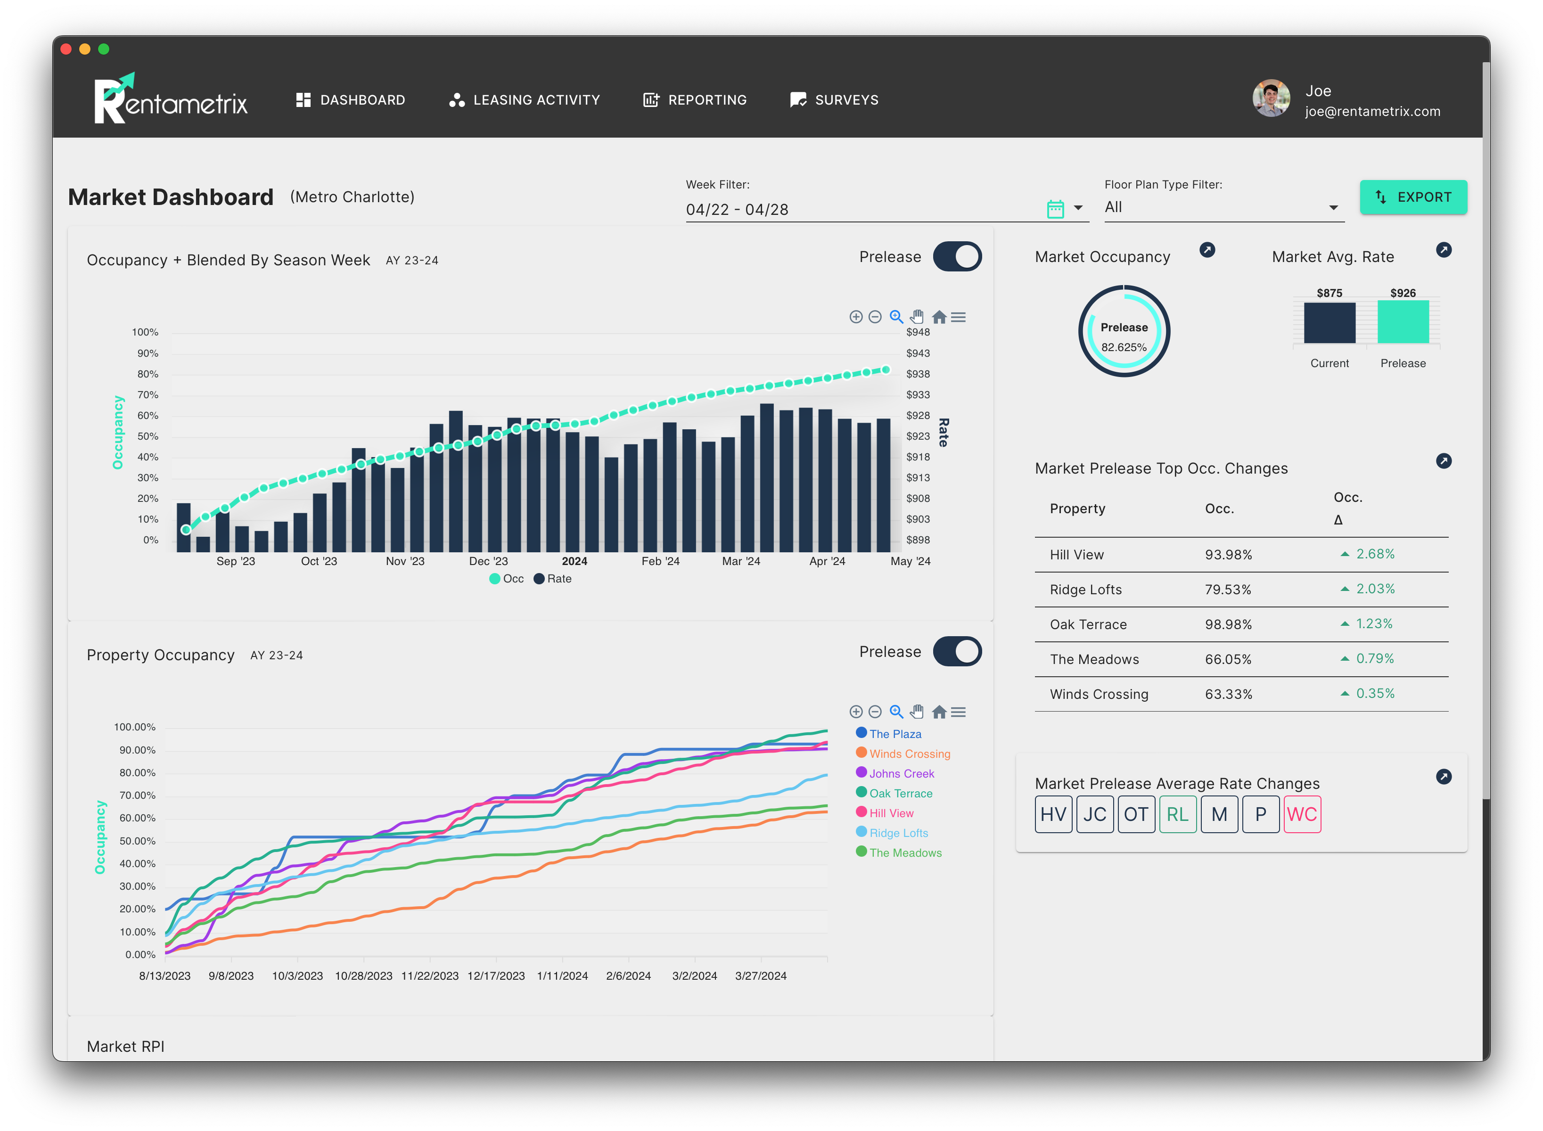Expand Market Prelease Top Occ. Changes arrow icon
Screen dimensions: 1543x1131
click(x=1444, y=461)
